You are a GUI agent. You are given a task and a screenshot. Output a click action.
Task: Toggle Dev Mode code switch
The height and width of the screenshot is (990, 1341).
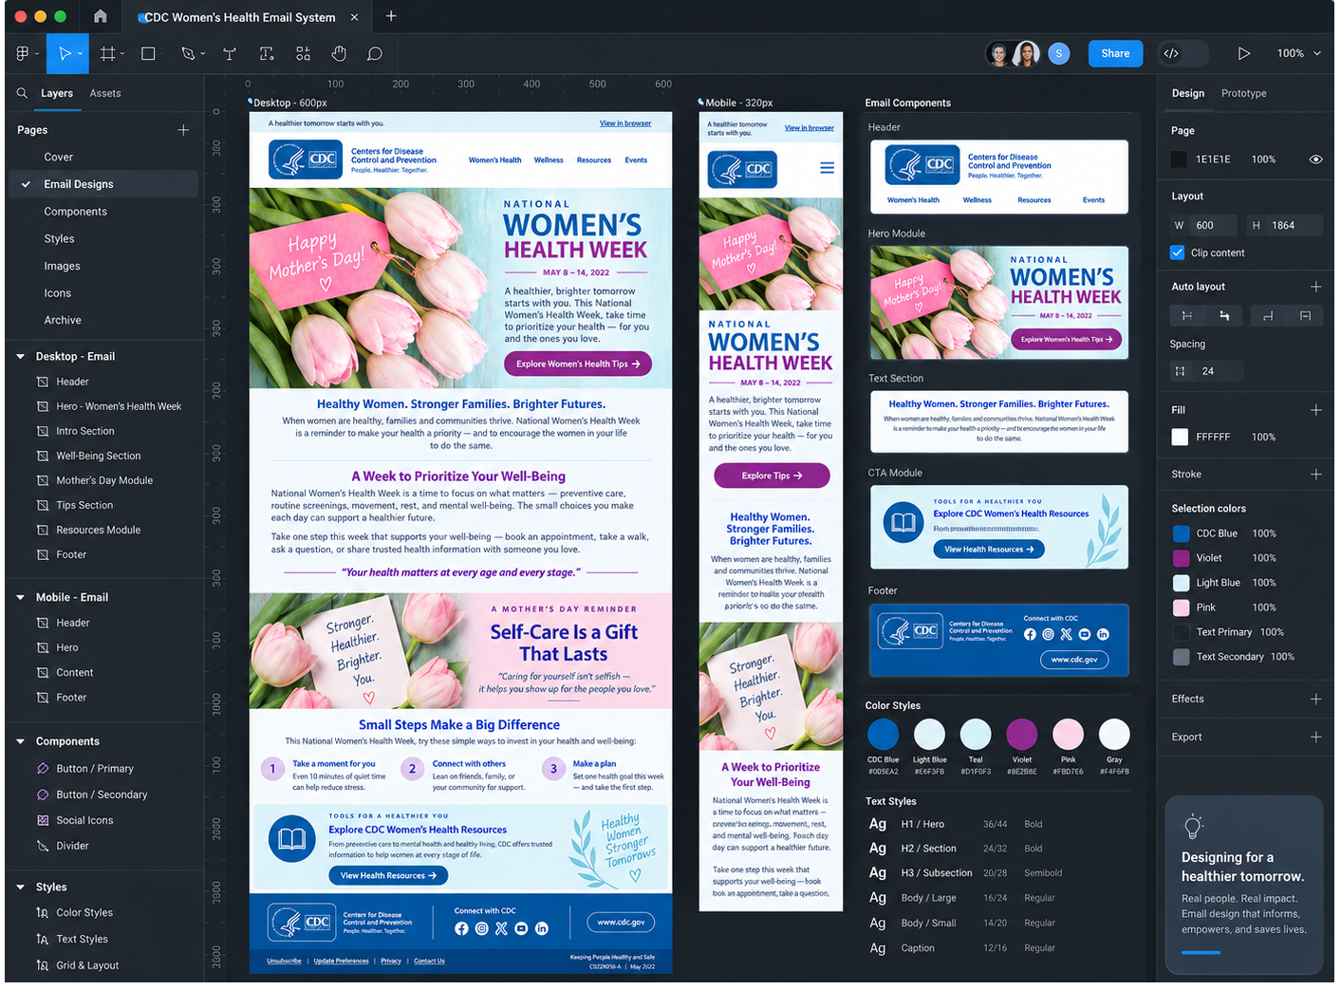coord(1184,54)
